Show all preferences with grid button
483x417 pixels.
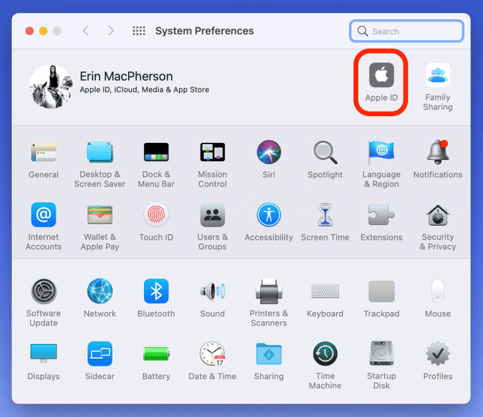coord(139,31)
